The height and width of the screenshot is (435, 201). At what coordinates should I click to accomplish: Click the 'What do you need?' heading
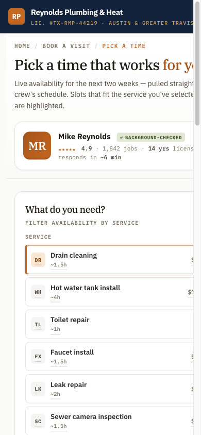[x=65, y=210]
